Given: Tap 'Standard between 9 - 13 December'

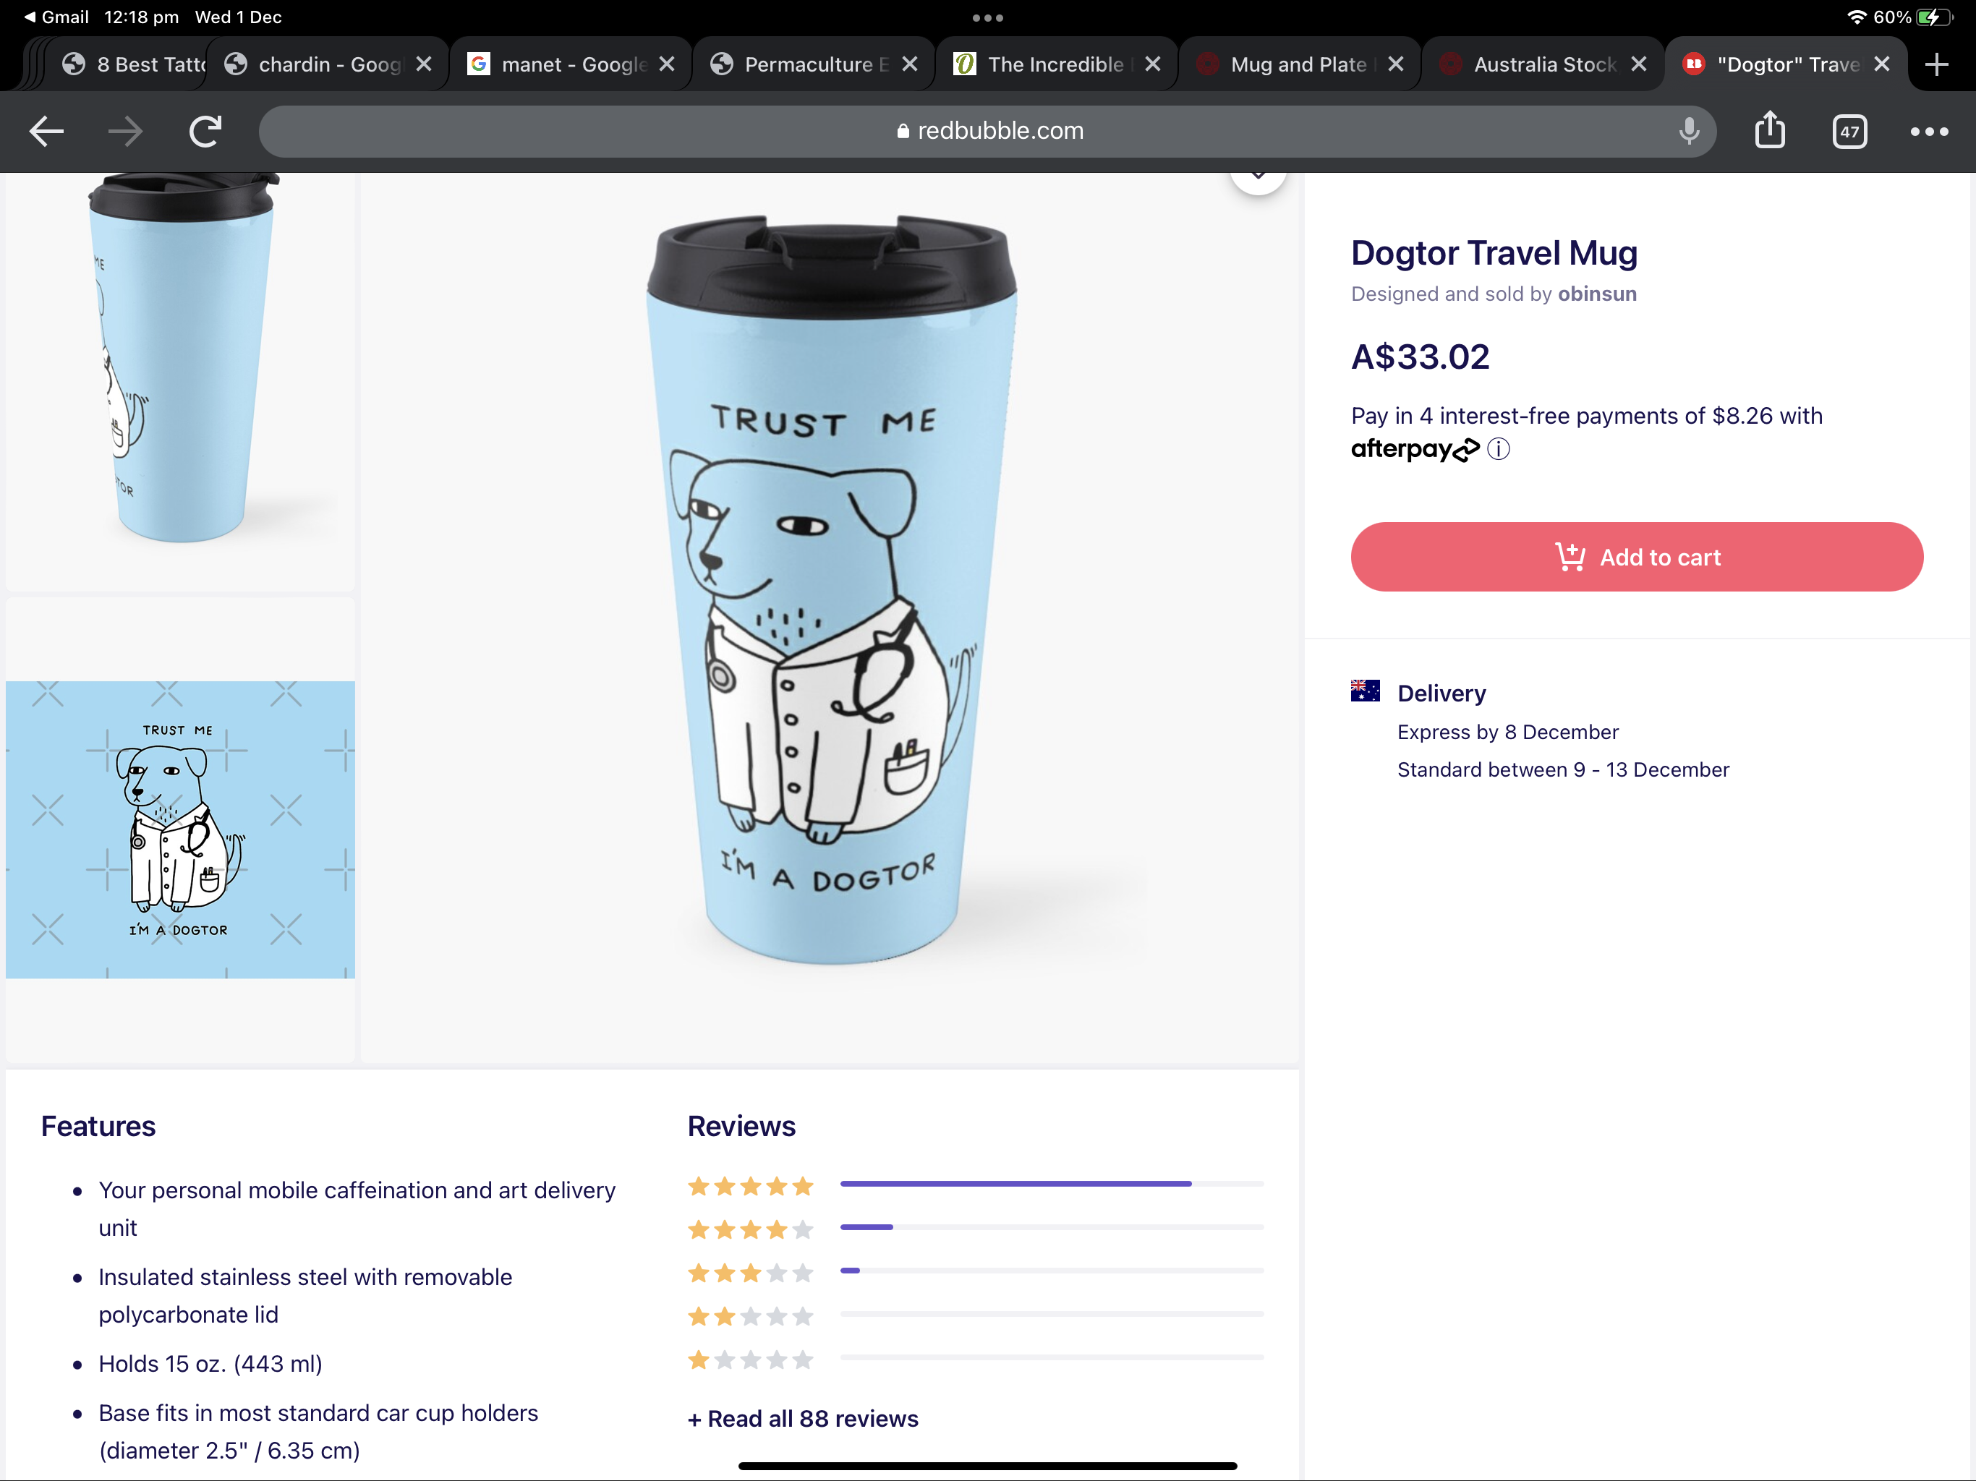Looking at the screenshot, I should click(1563, 770).
